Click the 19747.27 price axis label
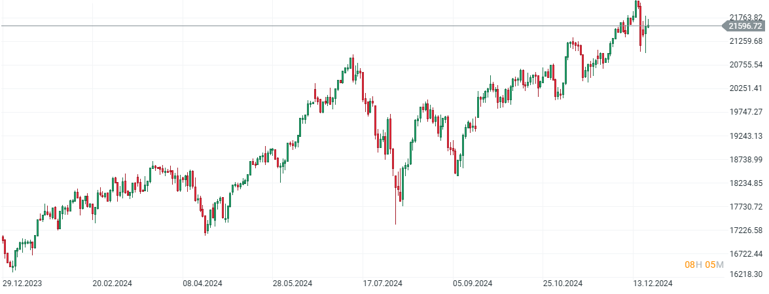 [x=745, y=112]
